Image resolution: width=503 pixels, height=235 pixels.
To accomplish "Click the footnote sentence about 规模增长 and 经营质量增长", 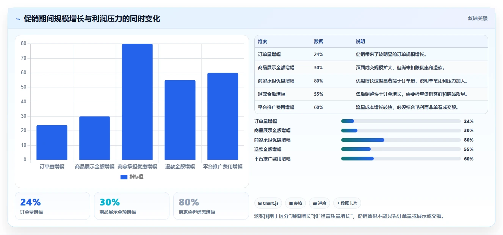I will click(x=349, y=216).
